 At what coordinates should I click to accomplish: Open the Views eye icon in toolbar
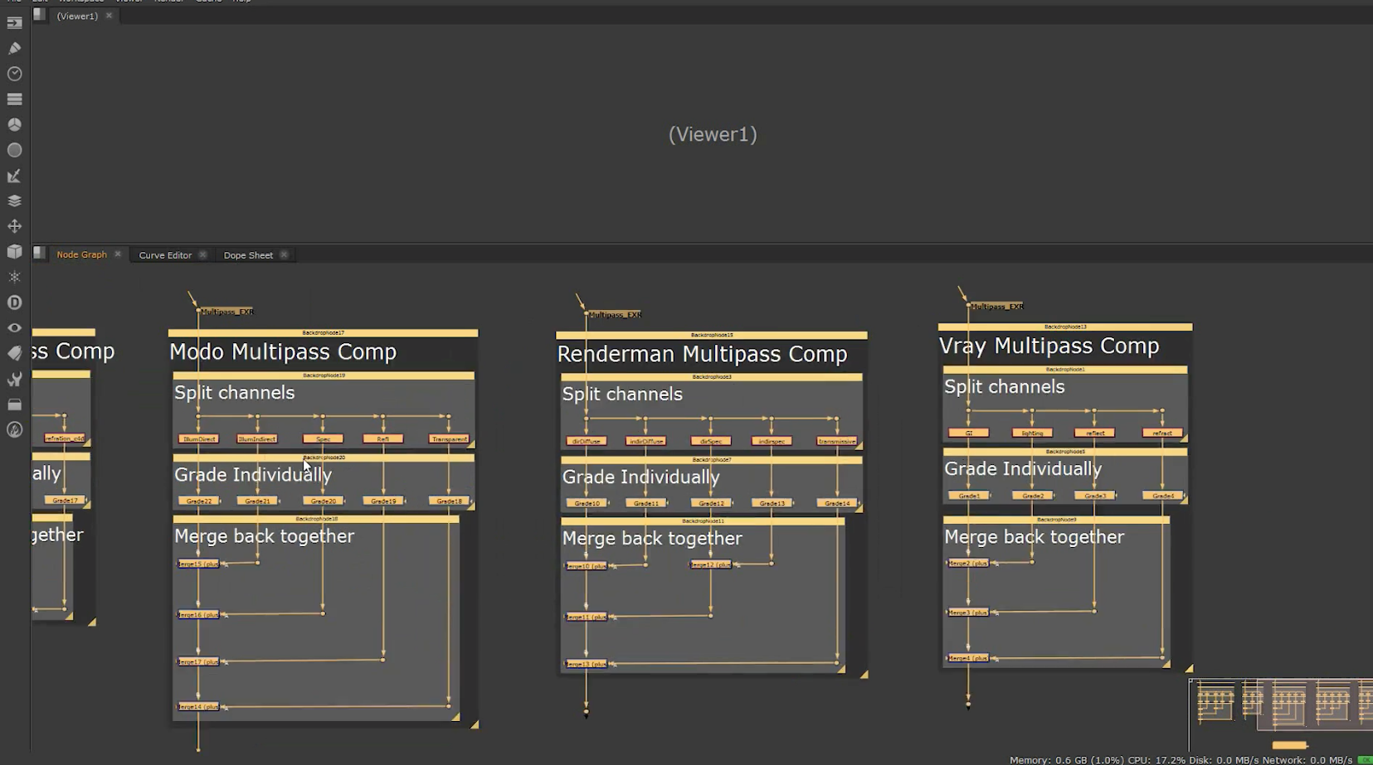14,327
